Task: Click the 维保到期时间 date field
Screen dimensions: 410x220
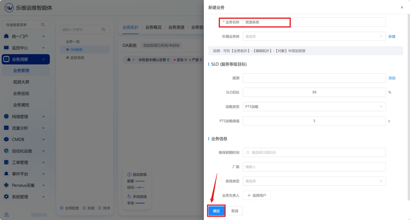Action: 314,152
